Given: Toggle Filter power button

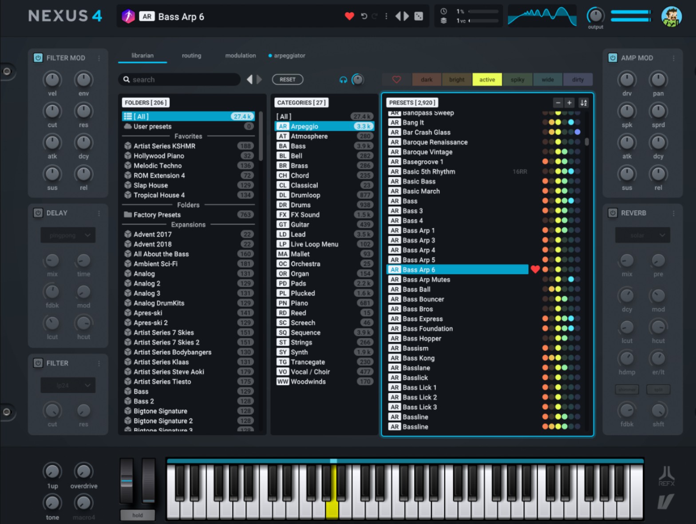Looking at the screenshot, I should click(x=38, y=363).
